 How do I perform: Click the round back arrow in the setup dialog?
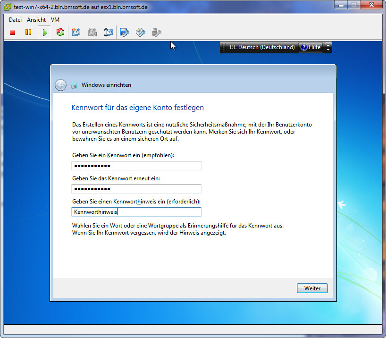point(60,85)
